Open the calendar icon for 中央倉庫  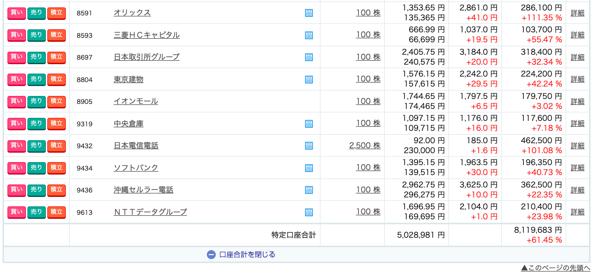pyautogui.click(x=309, y=124)
